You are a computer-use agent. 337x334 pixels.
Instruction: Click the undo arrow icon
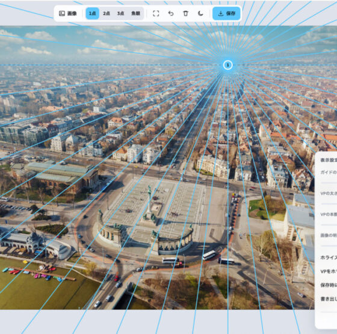[171, 13]
